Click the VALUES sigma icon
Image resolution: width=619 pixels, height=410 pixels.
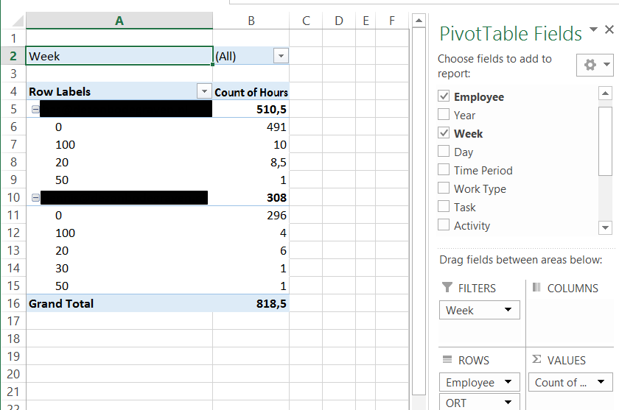click(x=536, y=359)
